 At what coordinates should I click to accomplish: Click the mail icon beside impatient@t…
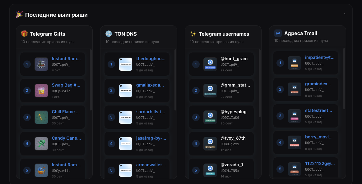[294, 63]
